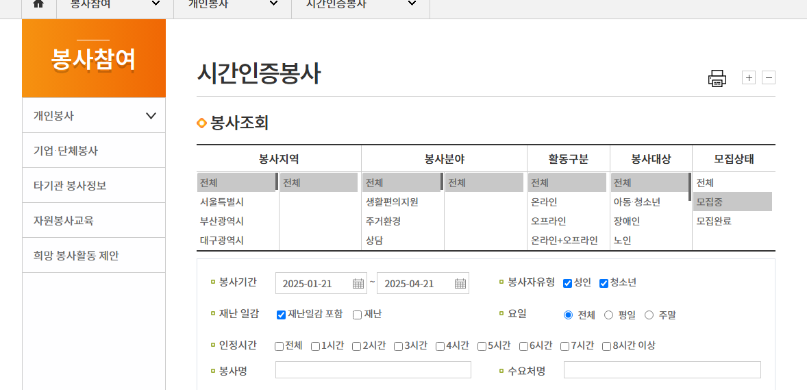
Task: Open start date calendar picker icon
Action: pos(358,283)
